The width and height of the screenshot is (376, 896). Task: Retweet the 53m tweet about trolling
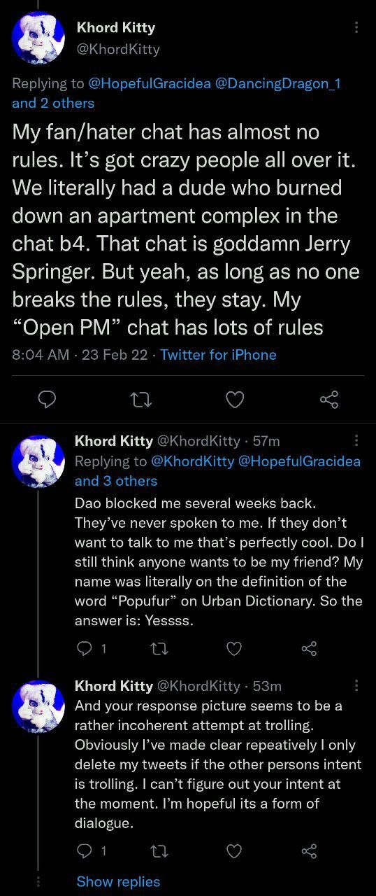(x=160, y=851)
